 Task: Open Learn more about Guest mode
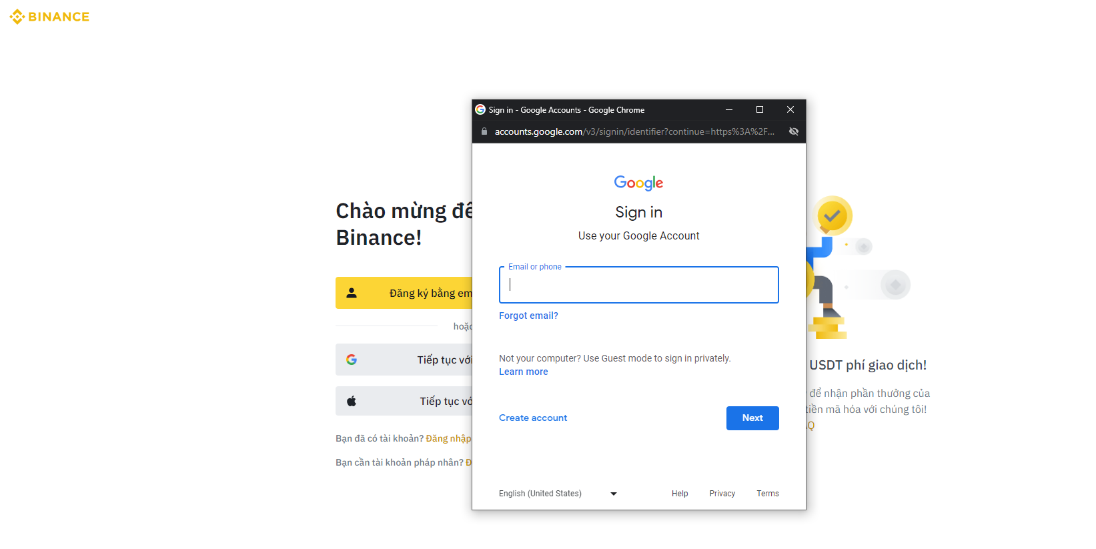coord(524,372)
